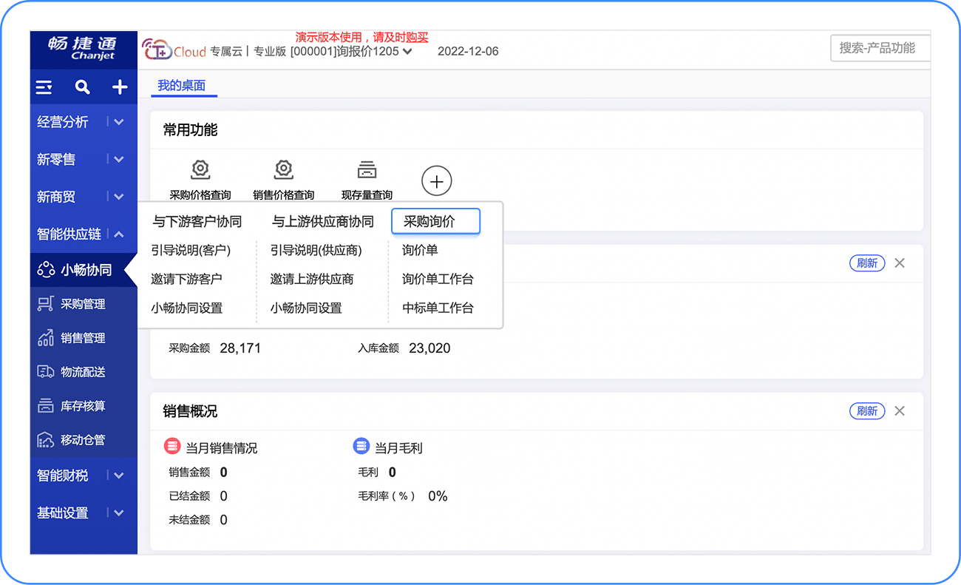Choose 邀请上游供应商 from the flyout menu
This screenshot has width=961, height=585.
(312, 280)
